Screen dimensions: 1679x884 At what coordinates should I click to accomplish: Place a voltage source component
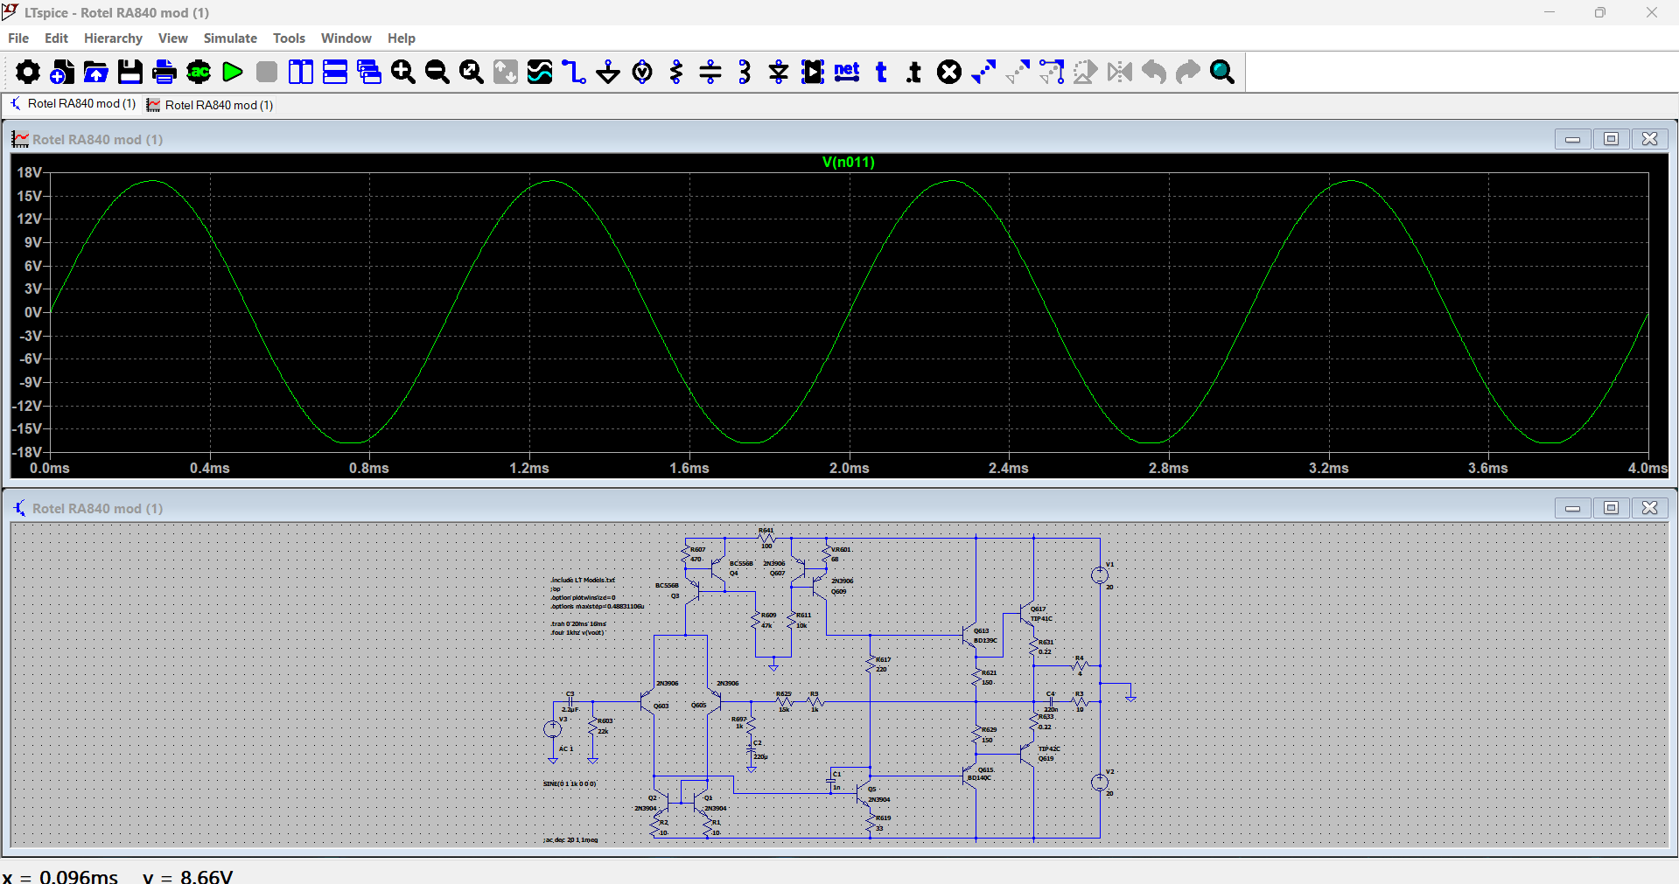pyautogui.click(x=642, y=72)
